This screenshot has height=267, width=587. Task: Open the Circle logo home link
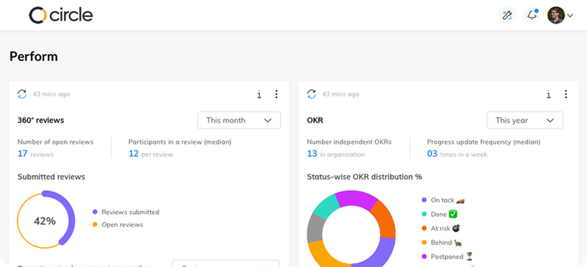[61, 15]
